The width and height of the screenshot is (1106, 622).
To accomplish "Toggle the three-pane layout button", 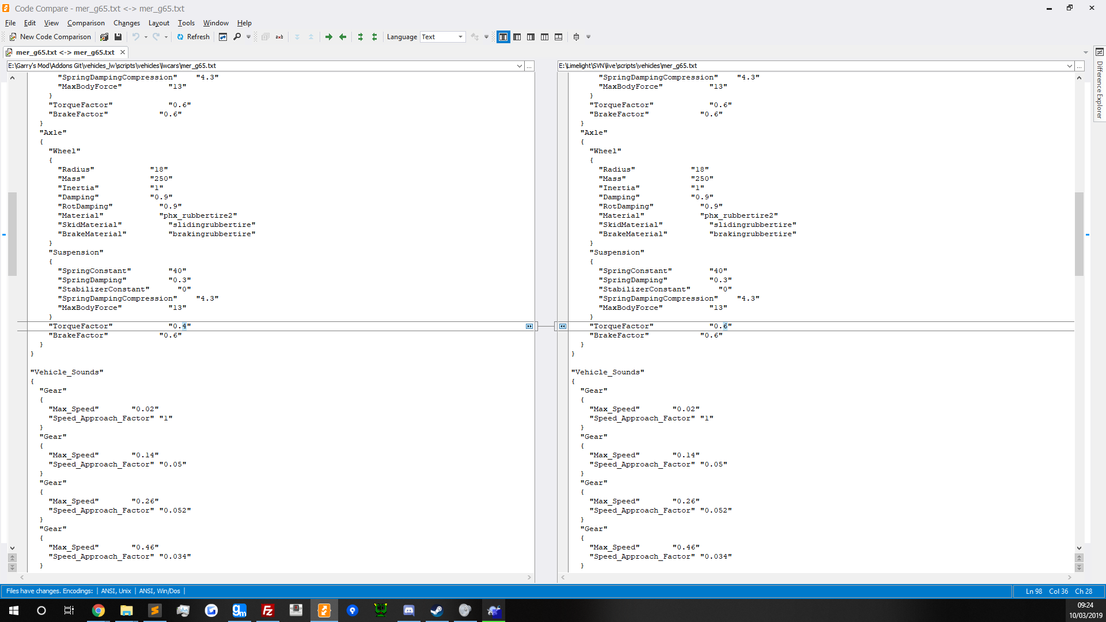I will click(545, 37).
